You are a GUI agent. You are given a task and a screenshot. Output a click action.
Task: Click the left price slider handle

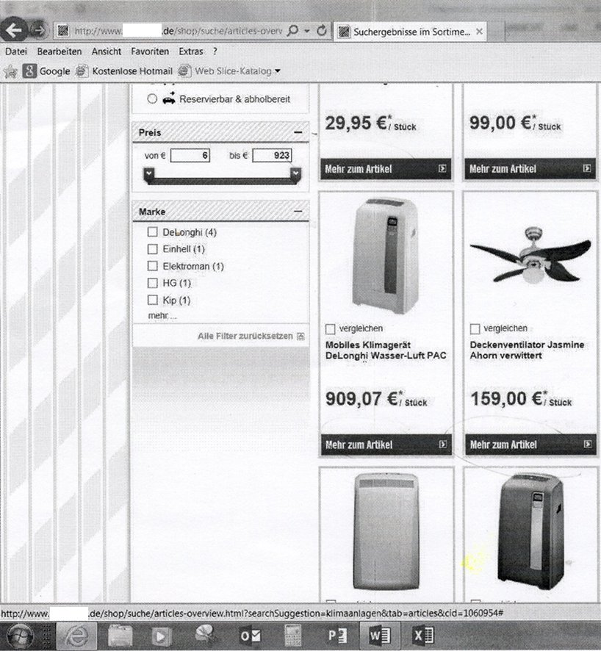[x=149, y=173]
